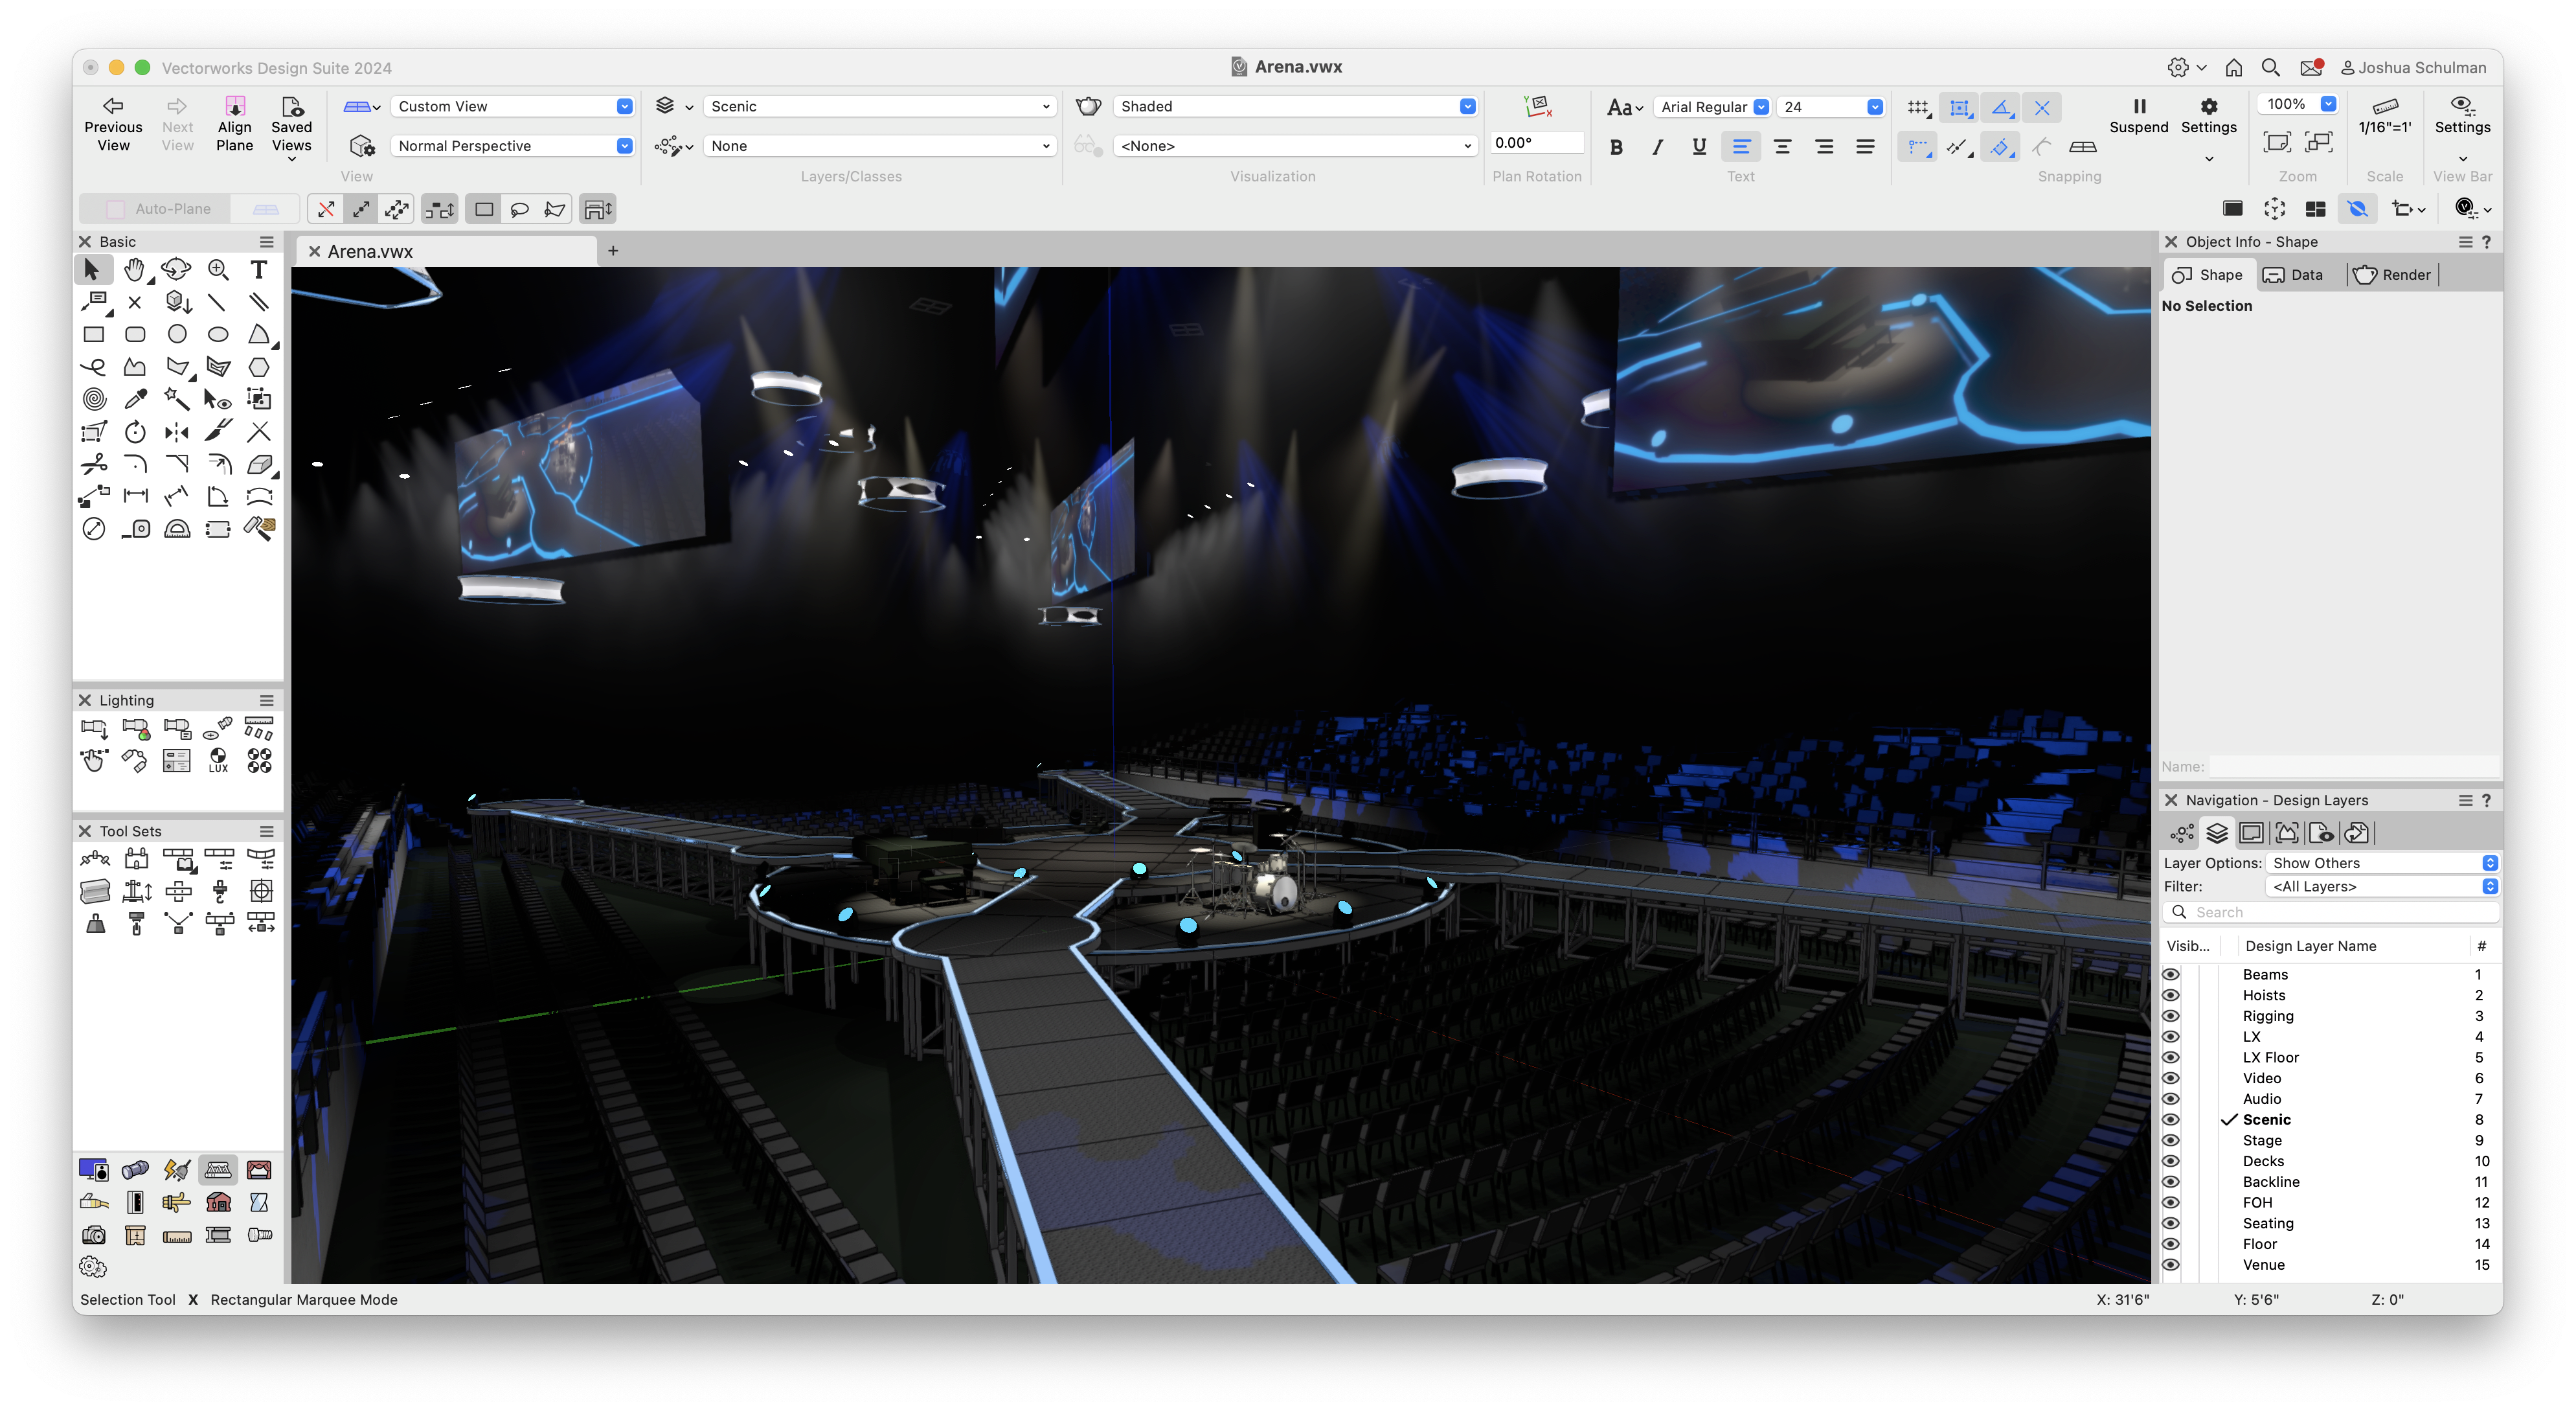Open Layer Options Show Others dropdown
2576x1411 pixels.
(x=2383, y=863)
